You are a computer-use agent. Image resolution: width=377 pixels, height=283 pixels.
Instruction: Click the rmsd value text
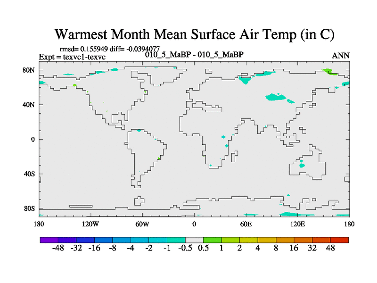tap(89, 49)
